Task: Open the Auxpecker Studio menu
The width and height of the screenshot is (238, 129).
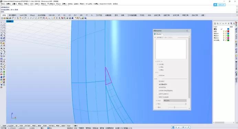Action: (x=106, y=4)
